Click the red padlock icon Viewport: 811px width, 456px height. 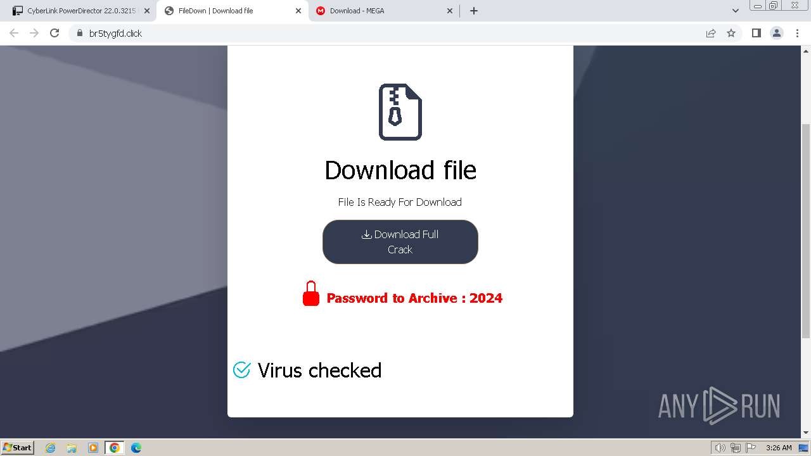(x=311, y=293)
